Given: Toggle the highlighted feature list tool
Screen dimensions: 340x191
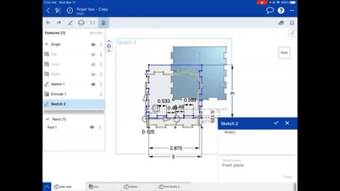Looking at the screenshot, I should (x=104, y=23).
